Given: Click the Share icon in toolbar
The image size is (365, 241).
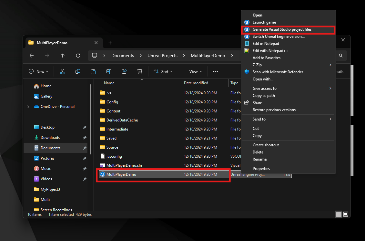Looking at the screenshot, I should pos(124,71).
